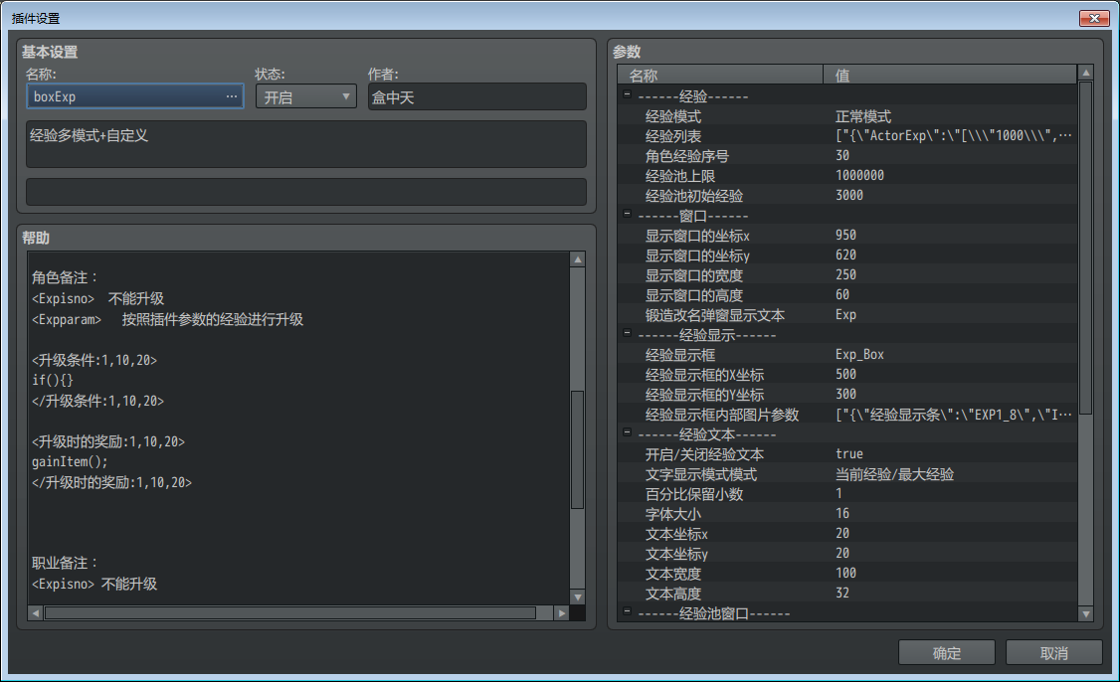Close the 插件设置 window
Screen dimensions: 1120x682
click(x=1093, y=18)
